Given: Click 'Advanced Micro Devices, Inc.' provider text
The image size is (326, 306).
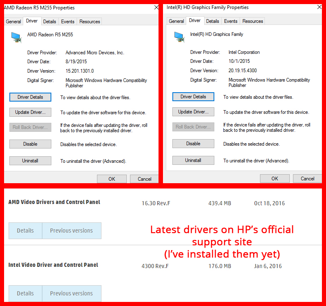Looking at the screenshot, I should click(95, 53).
